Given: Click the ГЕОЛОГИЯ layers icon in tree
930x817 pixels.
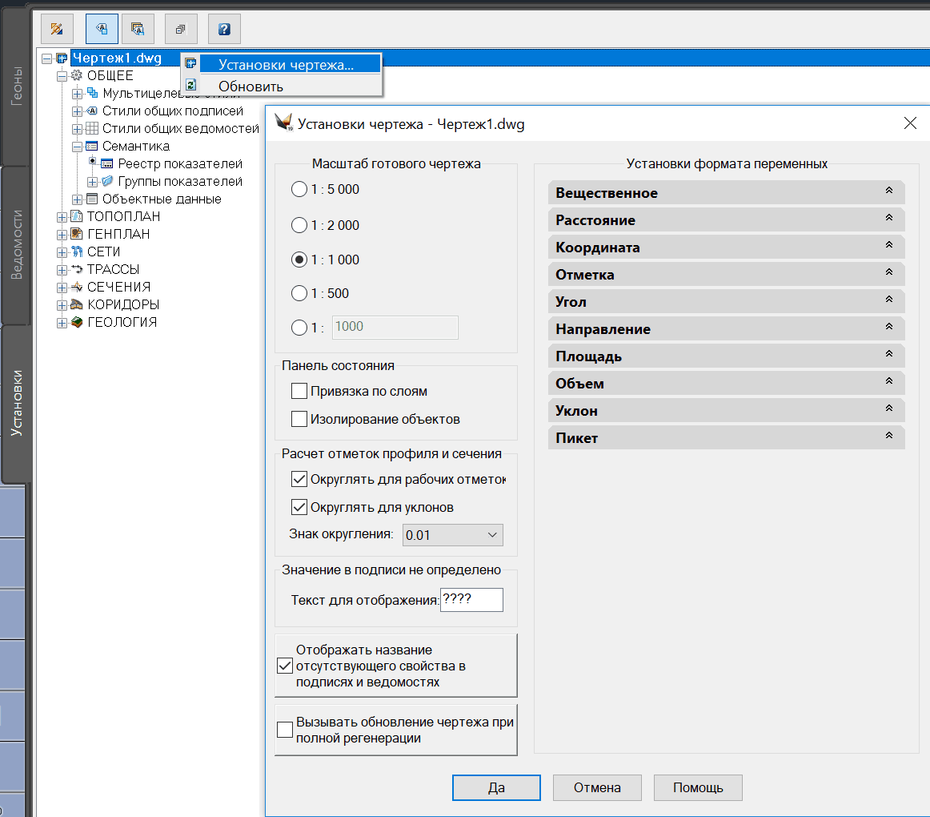Looking at the screenshot, I should coord(77,322).
